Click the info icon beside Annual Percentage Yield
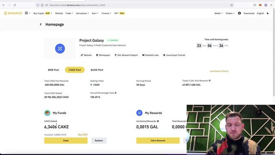This screenshot has width=275, height=155. point(116,93)
